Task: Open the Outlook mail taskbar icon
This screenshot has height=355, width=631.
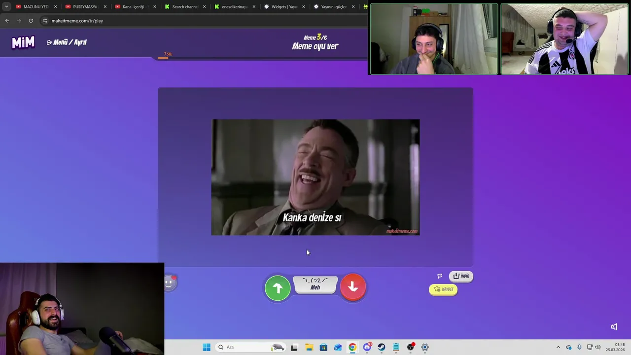Action: point(338,347)
